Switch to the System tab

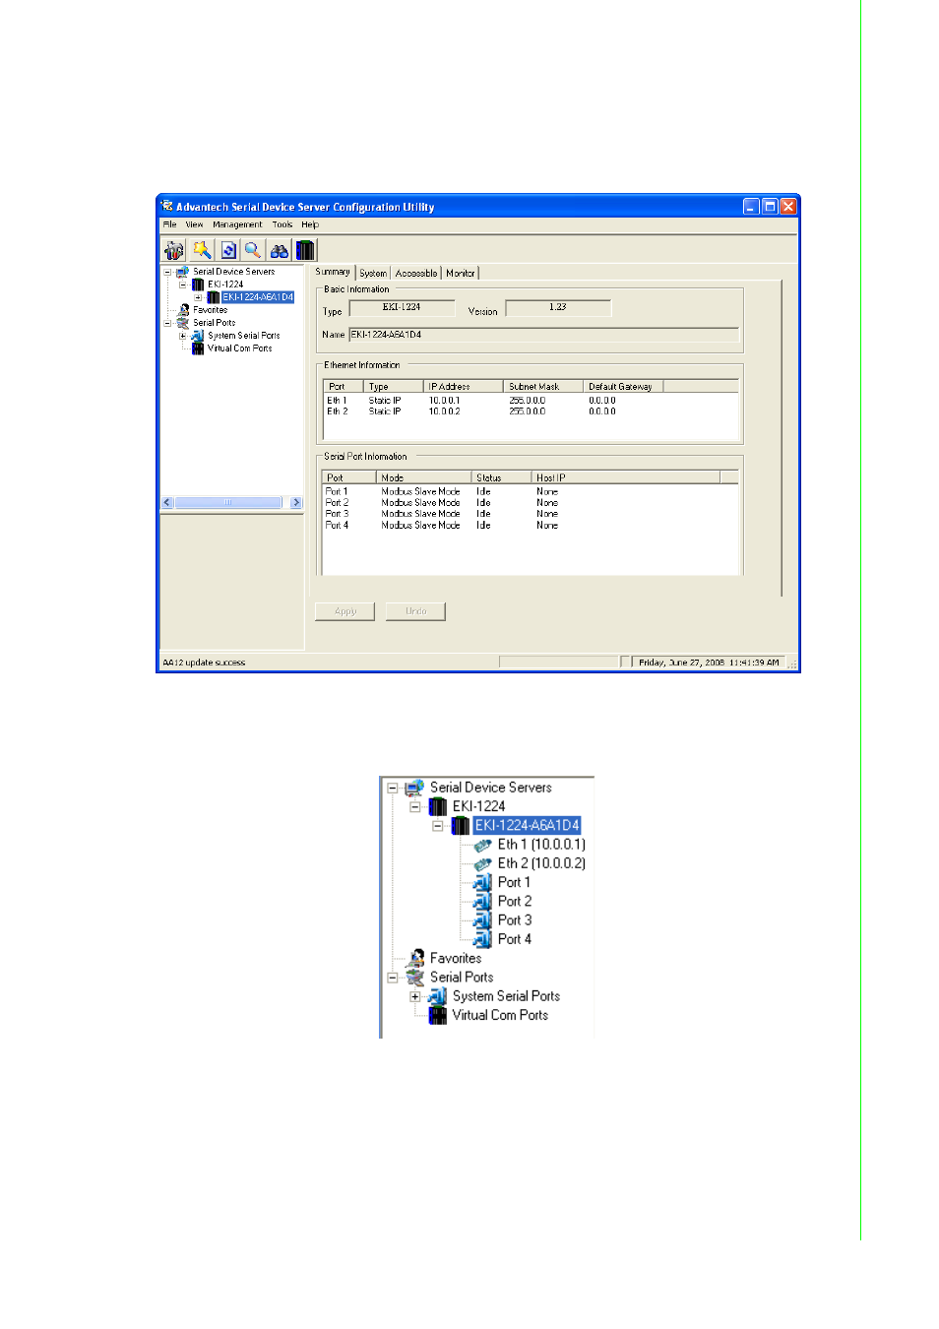coord(373,274)
